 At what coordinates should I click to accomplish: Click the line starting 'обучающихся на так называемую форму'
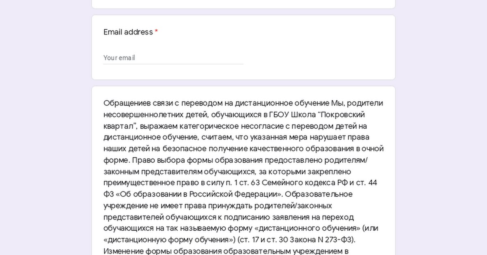coord(241,228)
